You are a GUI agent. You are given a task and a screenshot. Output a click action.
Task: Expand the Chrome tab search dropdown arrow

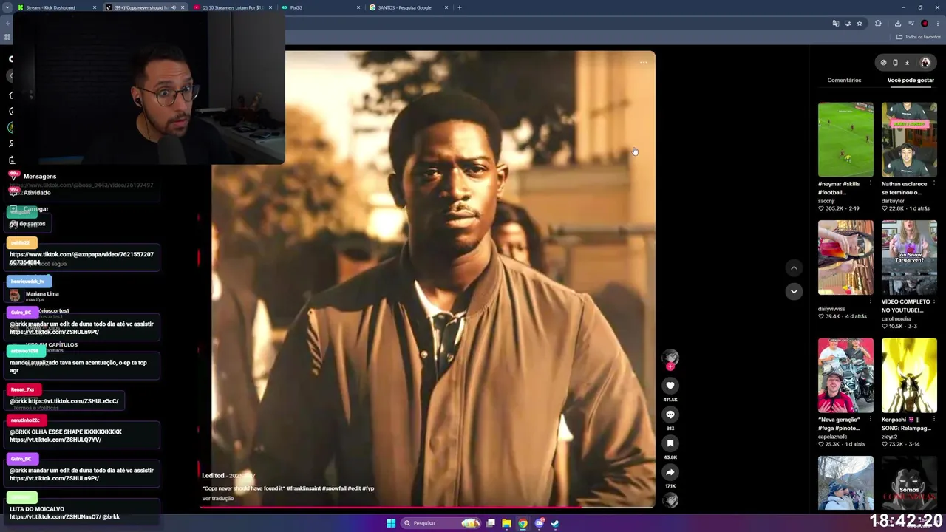[7, 7]
